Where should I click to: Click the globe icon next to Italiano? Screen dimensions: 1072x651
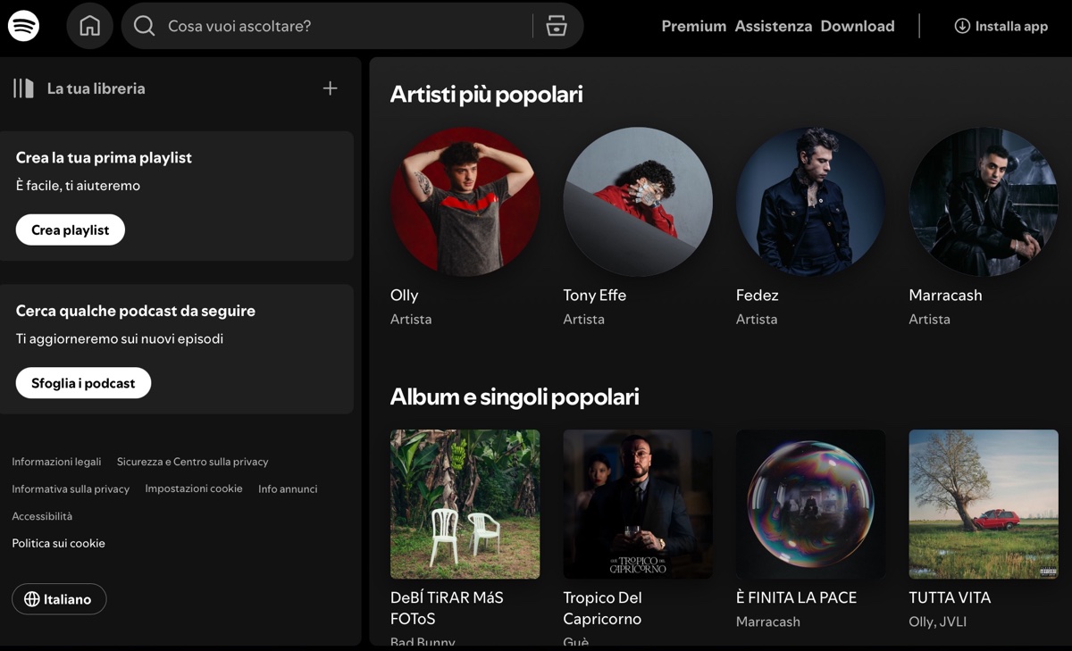point(32,599)
